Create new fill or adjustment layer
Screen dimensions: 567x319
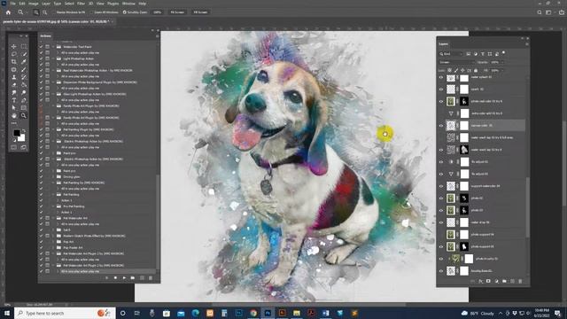496,281
